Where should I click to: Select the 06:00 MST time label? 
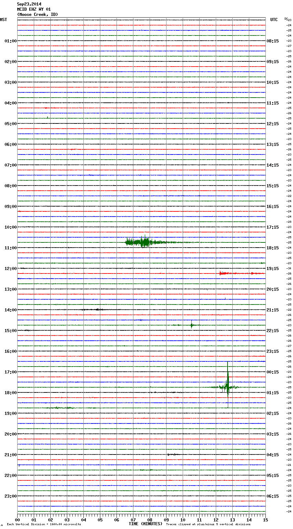coord(11,144)
